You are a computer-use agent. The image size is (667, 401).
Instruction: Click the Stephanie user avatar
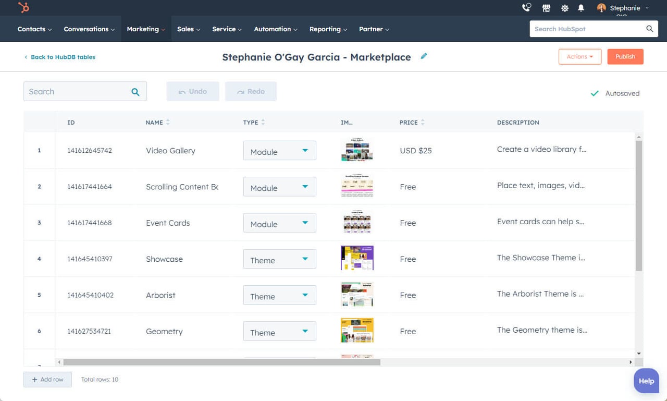click(x=601, y=8)
